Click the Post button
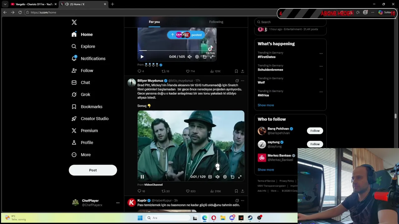399x224 pixels. [93, 170]
